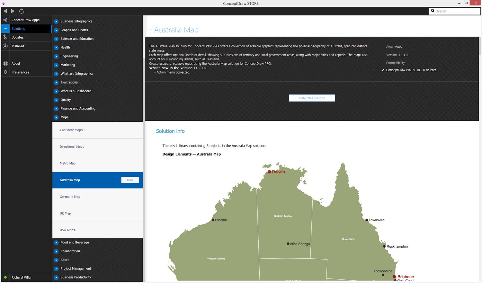The width and height of the screenshot is (482, 283).
Task: Click the ConceptDraw PRO compatibility checkmark line
Action: (x=409, y=70)
